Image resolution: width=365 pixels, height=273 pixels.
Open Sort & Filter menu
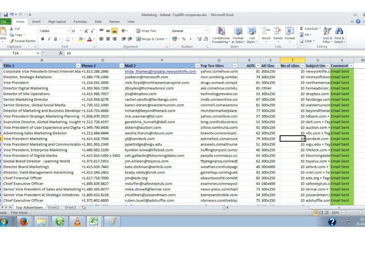pos(327,35)
